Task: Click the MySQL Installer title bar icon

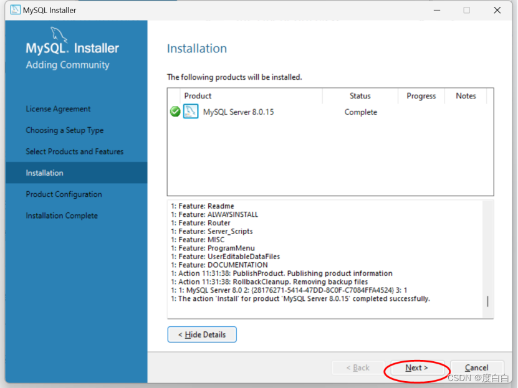Action: pyautogui.click(x=15, y=10)
